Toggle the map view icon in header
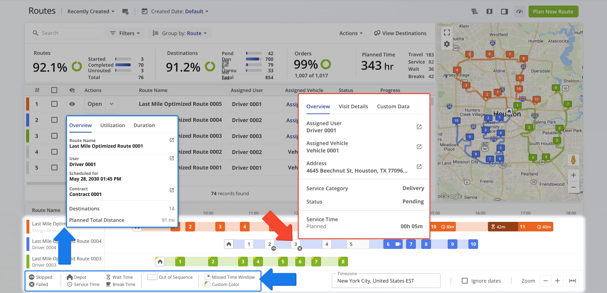The width and height of the screenshot is (607, 293). pos(489,12)
